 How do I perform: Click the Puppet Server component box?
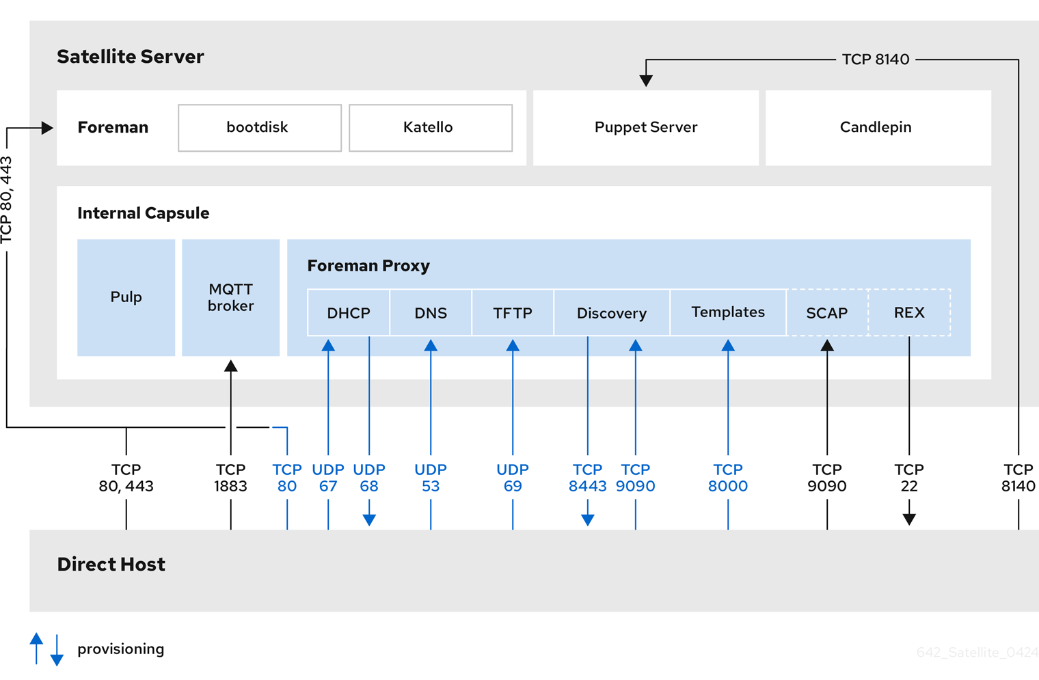645,128
